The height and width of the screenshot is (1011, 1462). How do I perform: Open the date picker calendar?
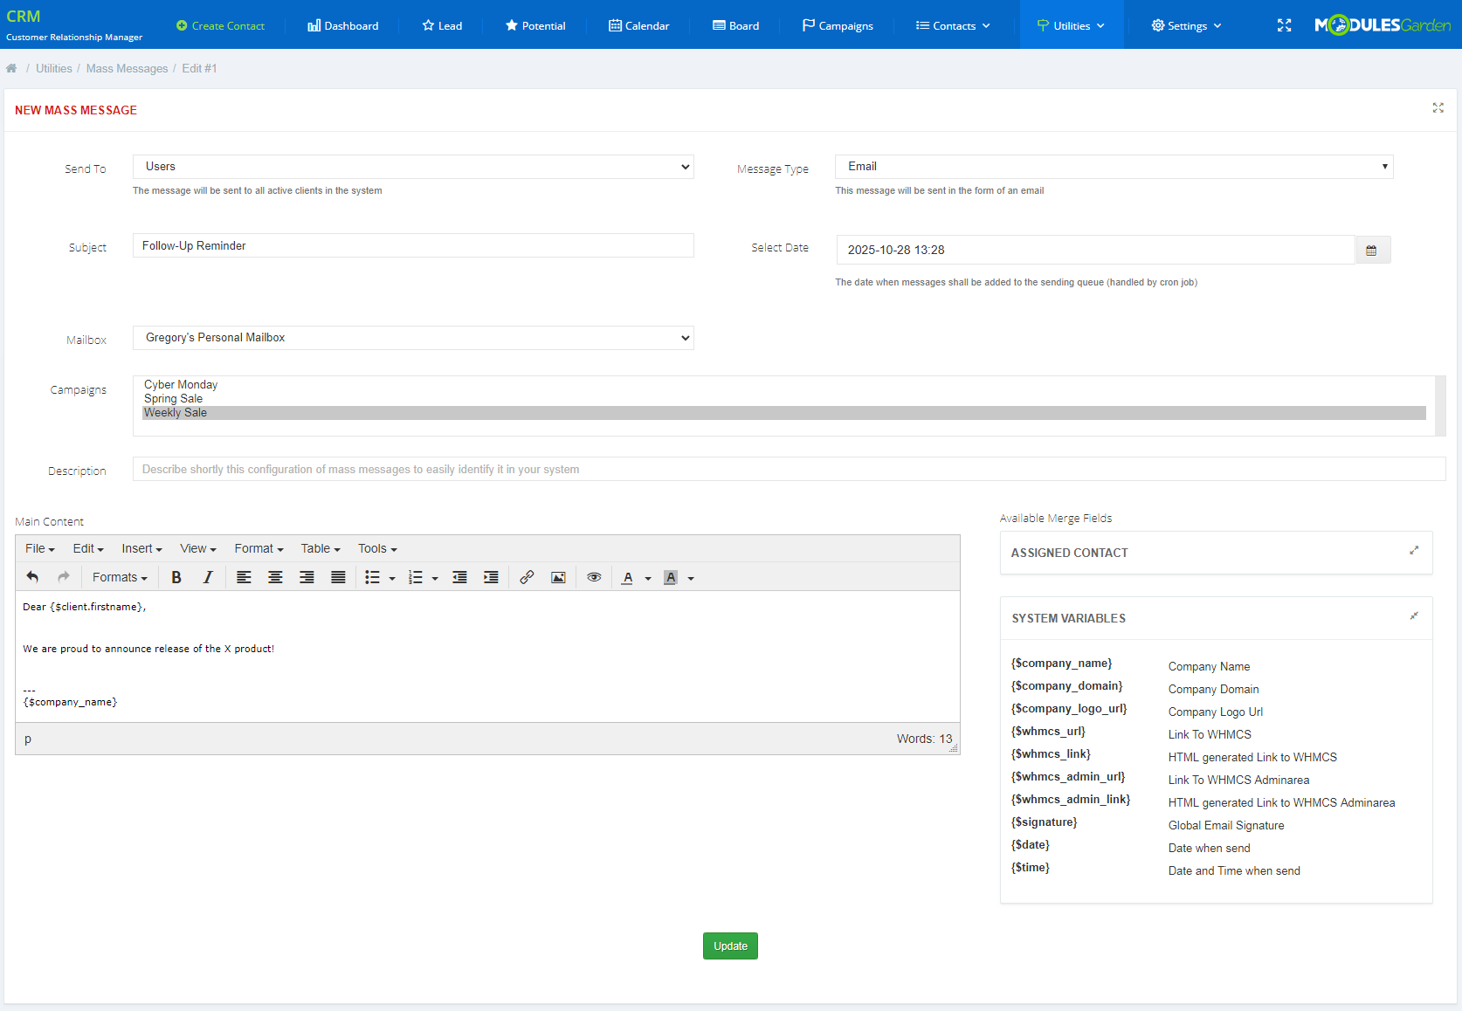(x=1372, y=250)
